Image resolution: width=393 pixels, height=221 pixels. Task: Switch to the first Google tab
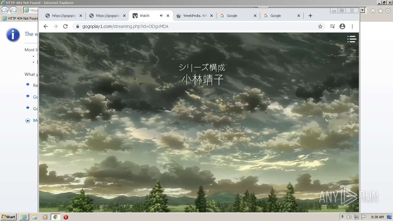click(238, 16)
